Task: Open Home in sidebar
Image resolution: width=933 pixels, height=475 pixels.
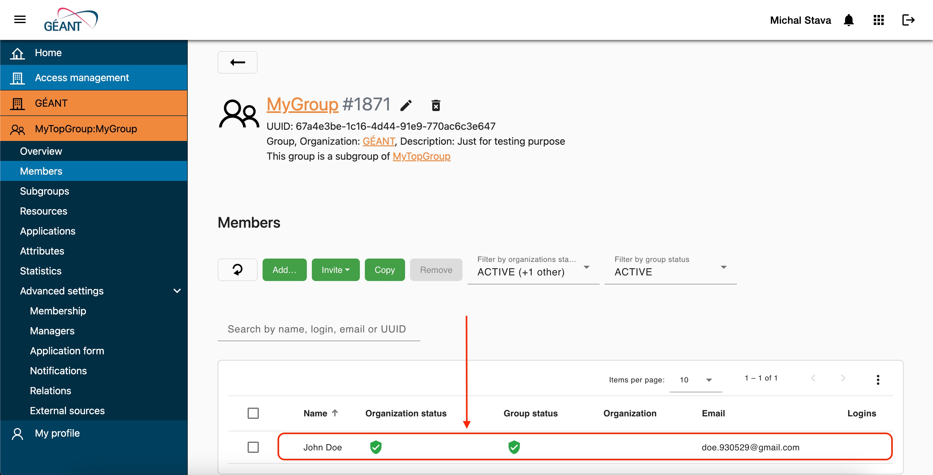Action: point(94,53)
